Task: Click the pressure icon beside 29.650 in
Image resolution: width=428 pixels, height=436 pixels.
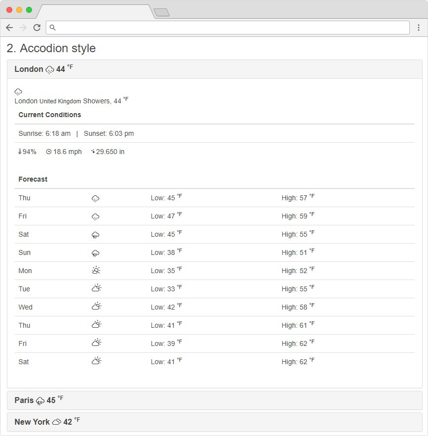Action: click(93, 152)
